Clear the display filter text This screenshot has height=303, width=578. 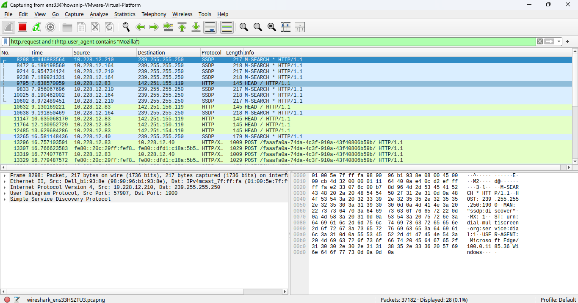coord(539,41)
